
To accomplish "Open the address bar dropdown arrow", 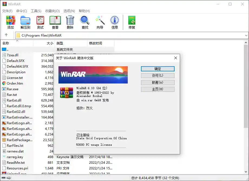I will click(x=246, y=35).
